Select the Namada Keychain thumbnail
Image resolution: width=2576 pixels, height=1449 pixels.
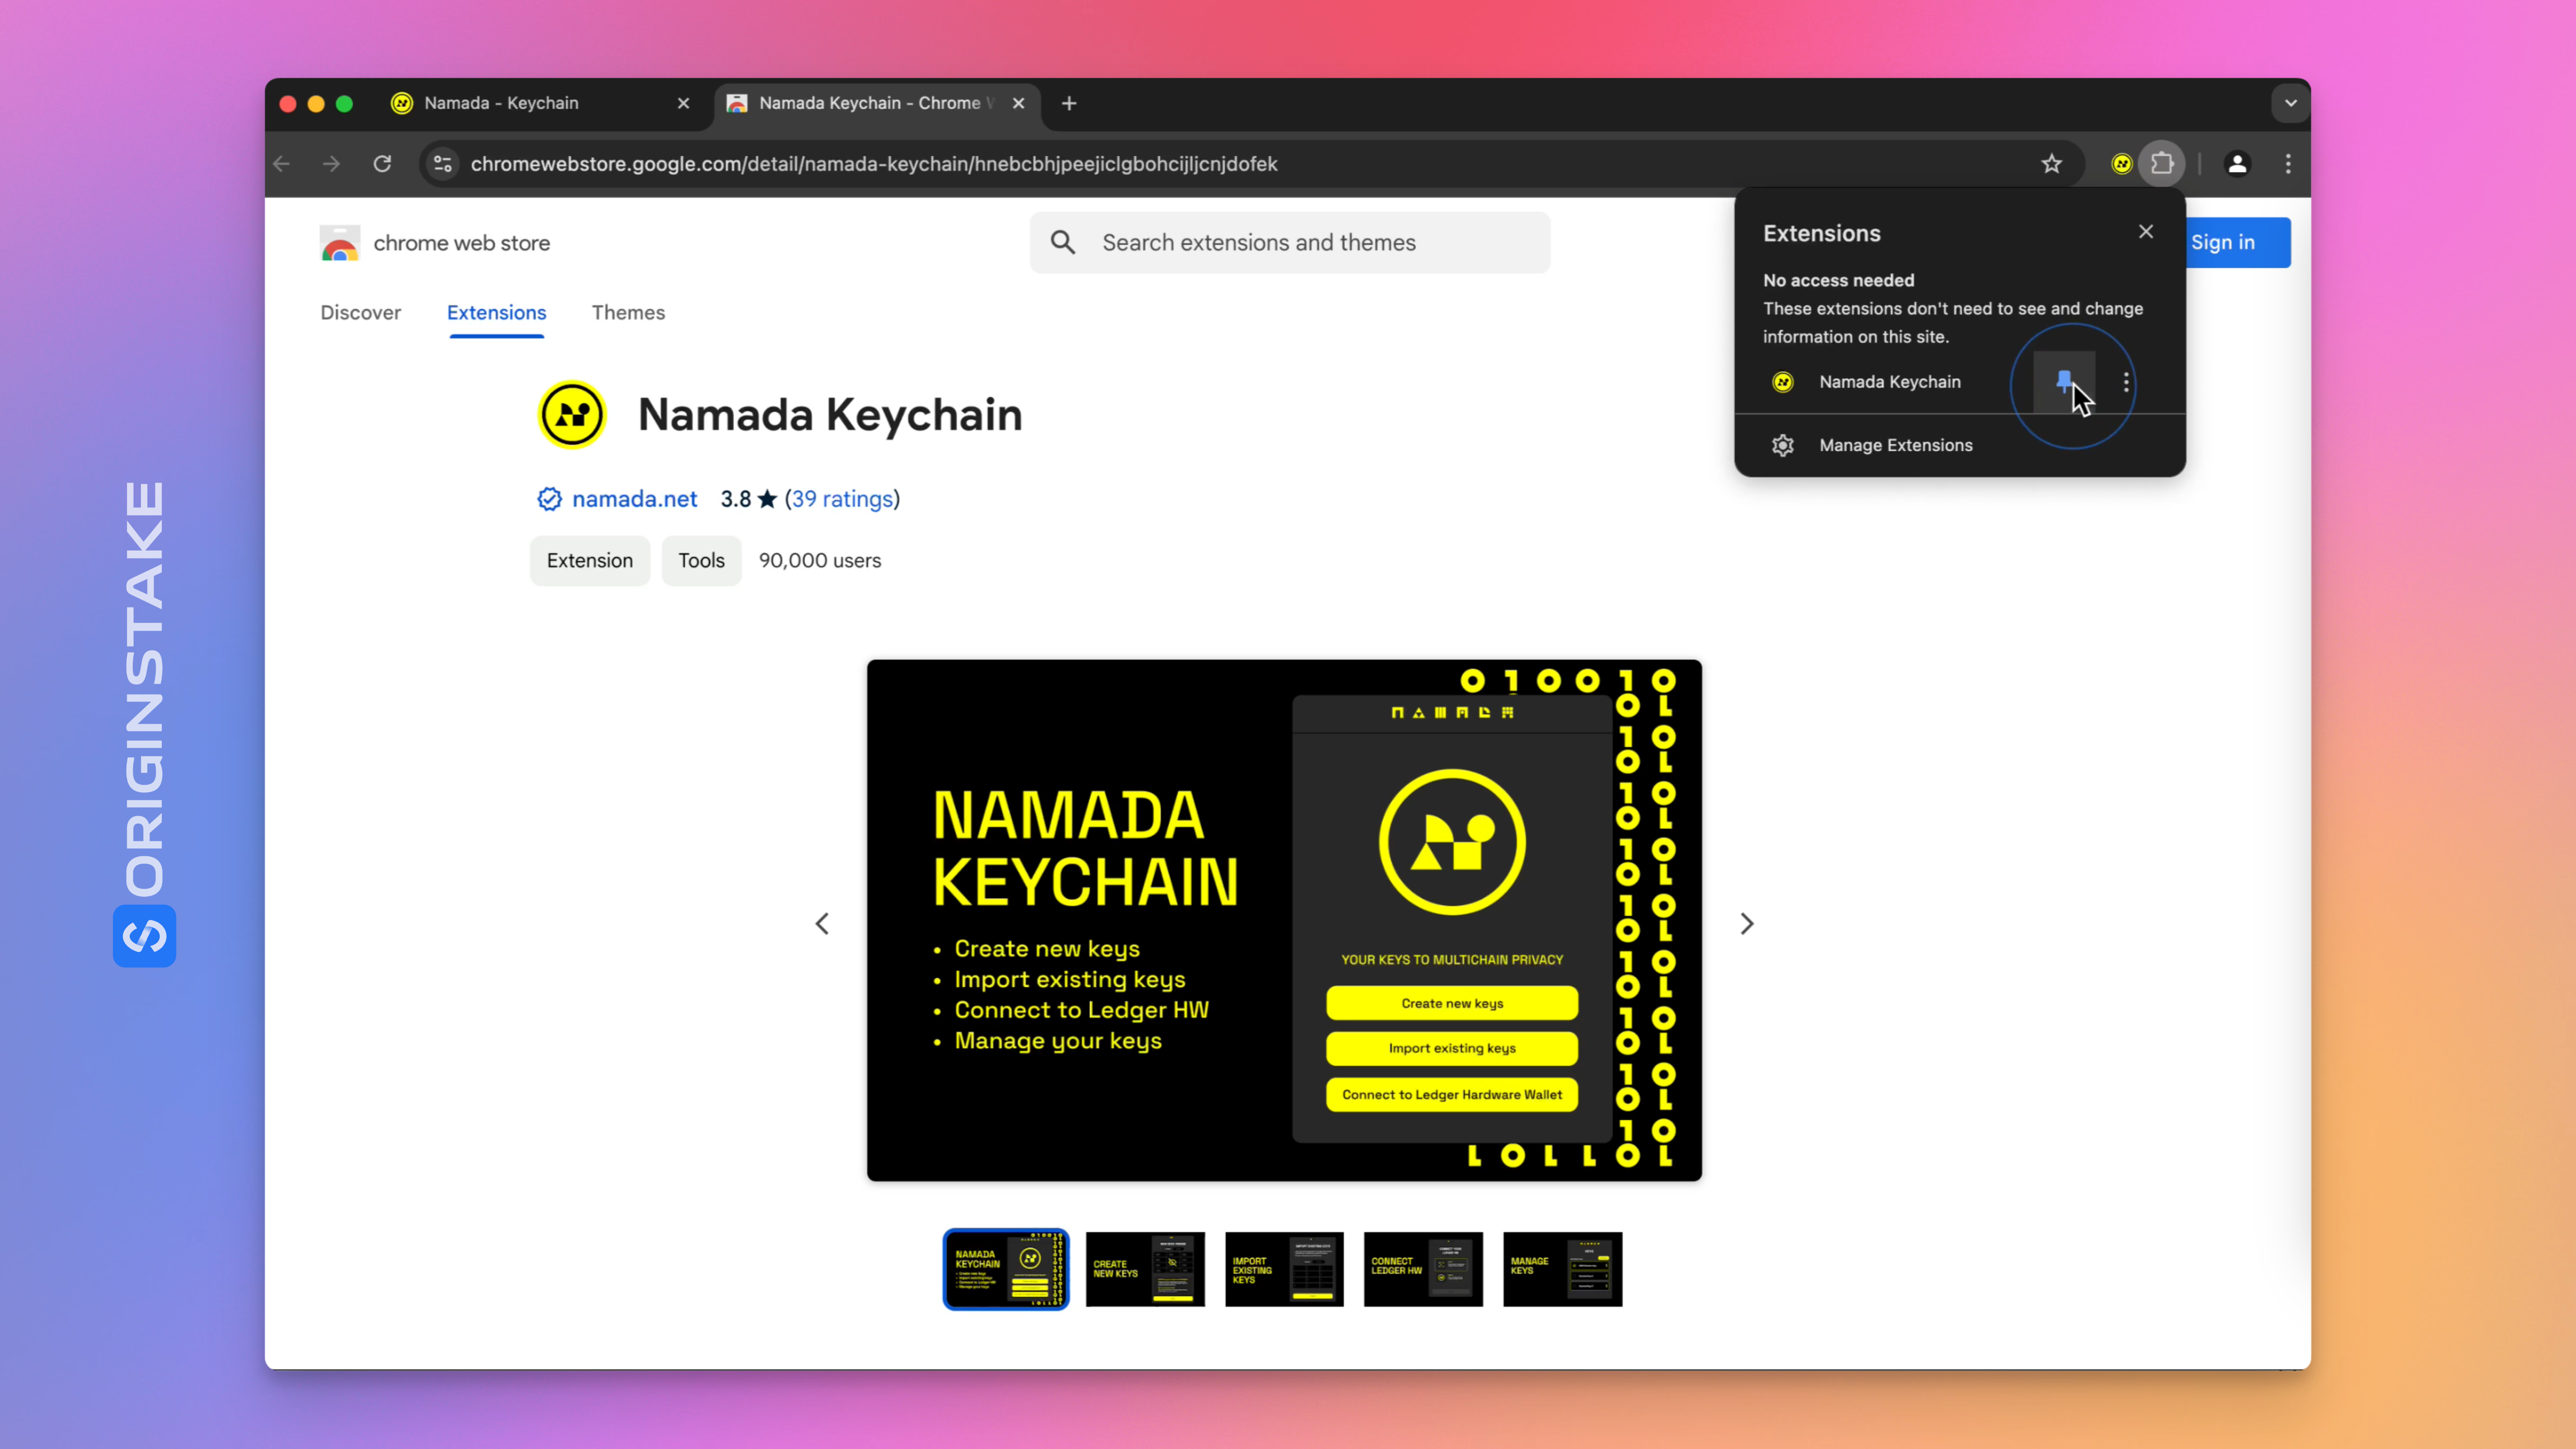pyautogui.click(x=1006, y=1269)
